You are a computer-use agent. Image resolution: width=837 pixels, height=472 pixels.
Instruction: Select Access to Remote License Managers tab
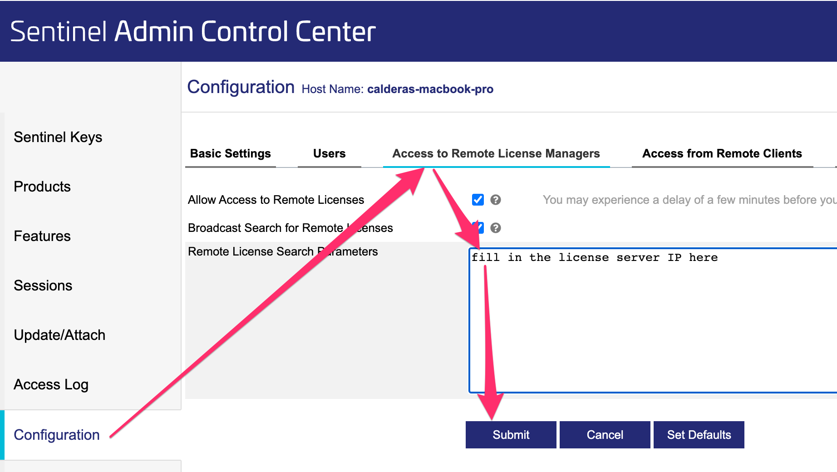pyautogui.click(x=496, y=154)
